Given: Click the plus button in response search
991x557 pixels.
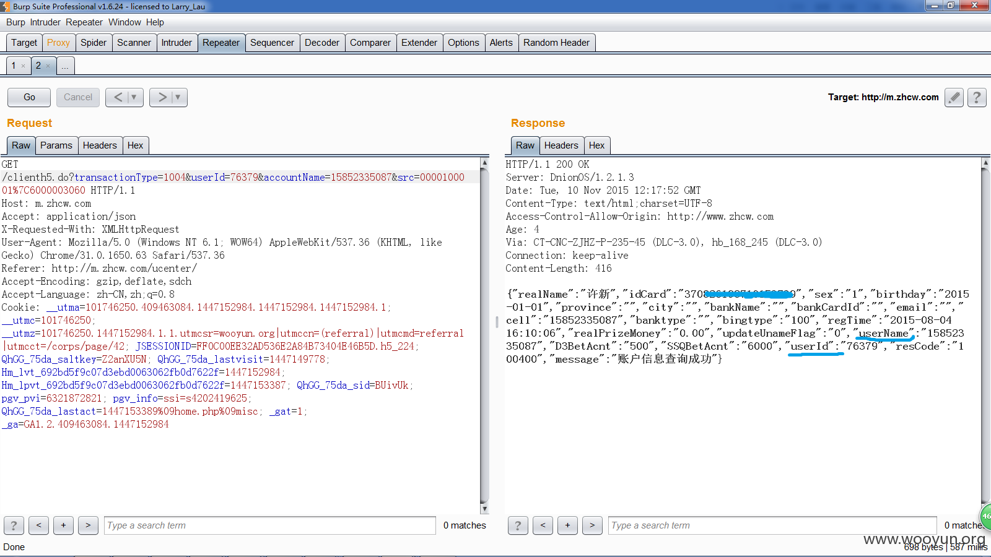Looking at the screenshot, I should (567, 525).
